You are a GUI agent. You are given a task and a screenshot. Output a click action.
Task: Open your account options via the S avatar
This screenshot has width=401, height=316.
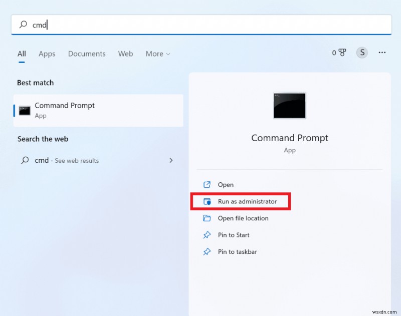(x=362, y=52)
